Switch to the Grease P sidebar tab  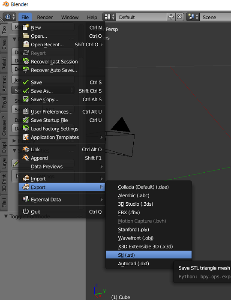tap(4, 126)
